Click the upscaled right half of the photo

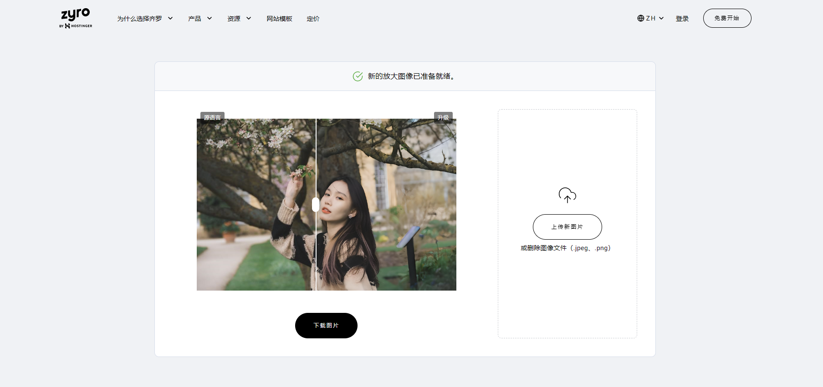386,205
